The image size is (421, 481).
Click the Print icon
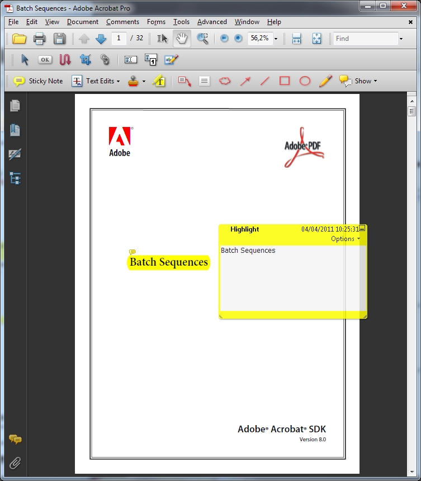[x=39, y=39]
